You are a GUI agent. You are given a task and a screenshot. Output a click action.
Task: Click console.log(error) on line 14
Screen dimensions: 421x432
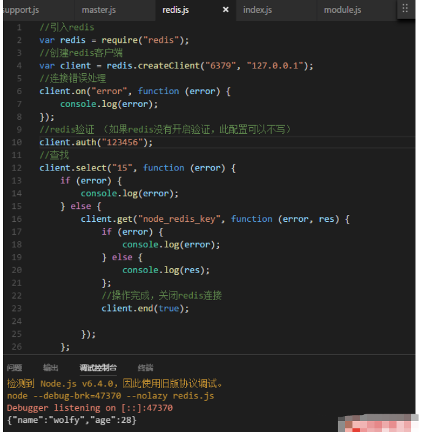130,194
